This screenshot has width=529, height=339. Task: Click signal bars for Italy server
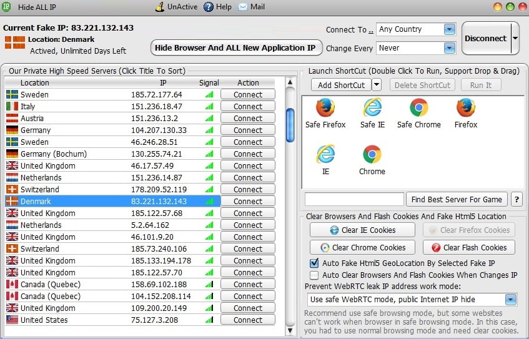point(209,107)
